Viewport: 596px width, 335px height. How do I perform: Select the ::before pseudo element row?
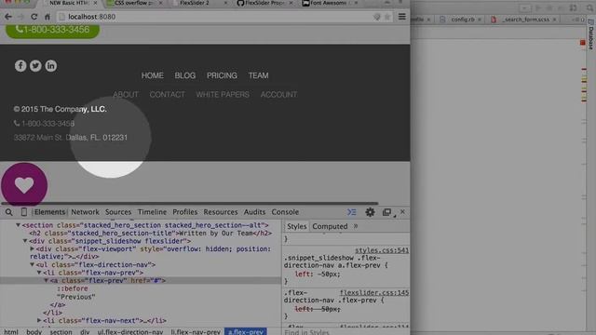(73, 288)
